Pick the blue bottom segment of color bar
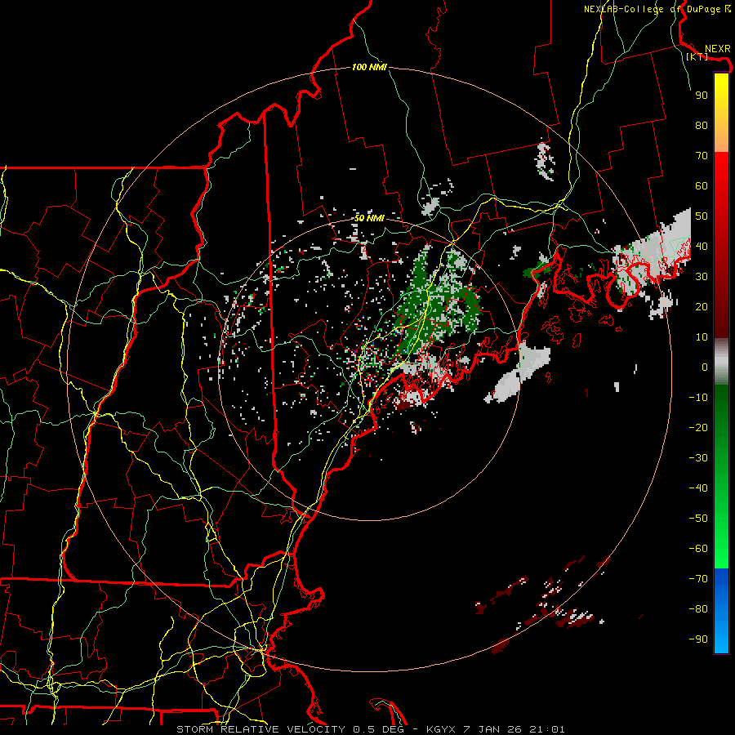Screen dimensions: 735x735 click(721, 611)
